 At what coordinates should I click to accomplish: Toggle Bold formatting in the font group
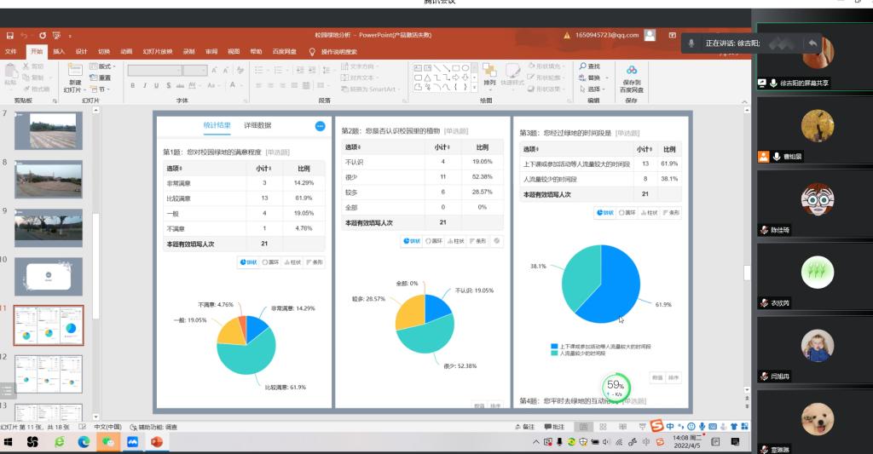(x=134, y=85)
